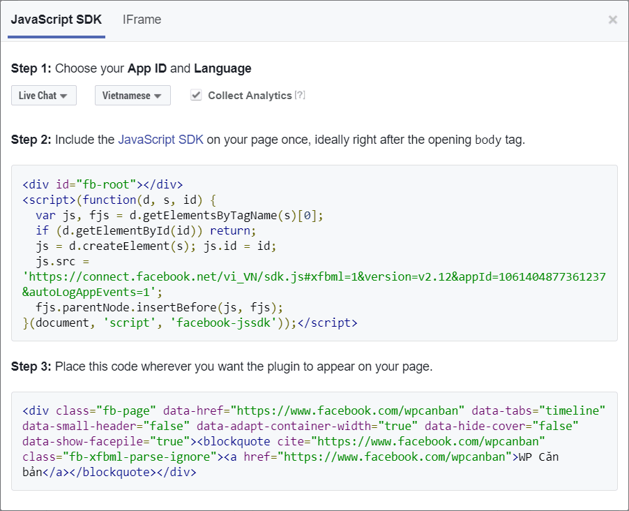This screenshot has height=511, width=629.
Task: Click the 'var js, fjs' code line
Action: tap(180, 215)
